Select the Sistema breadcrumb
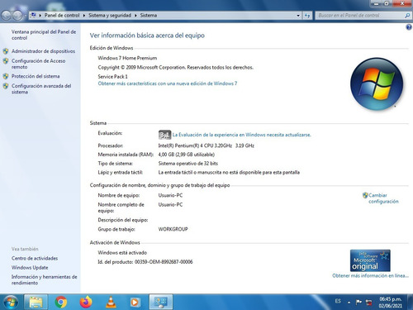 point(149,16)
